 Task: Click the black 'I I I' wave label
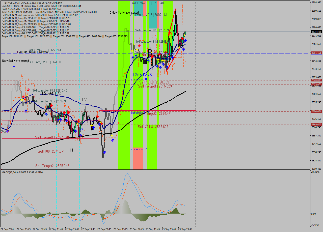pos(72,150)
